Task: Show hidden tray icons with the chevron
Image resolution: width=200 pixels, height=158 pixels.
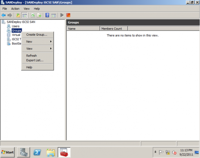Action: pos(155,152)
